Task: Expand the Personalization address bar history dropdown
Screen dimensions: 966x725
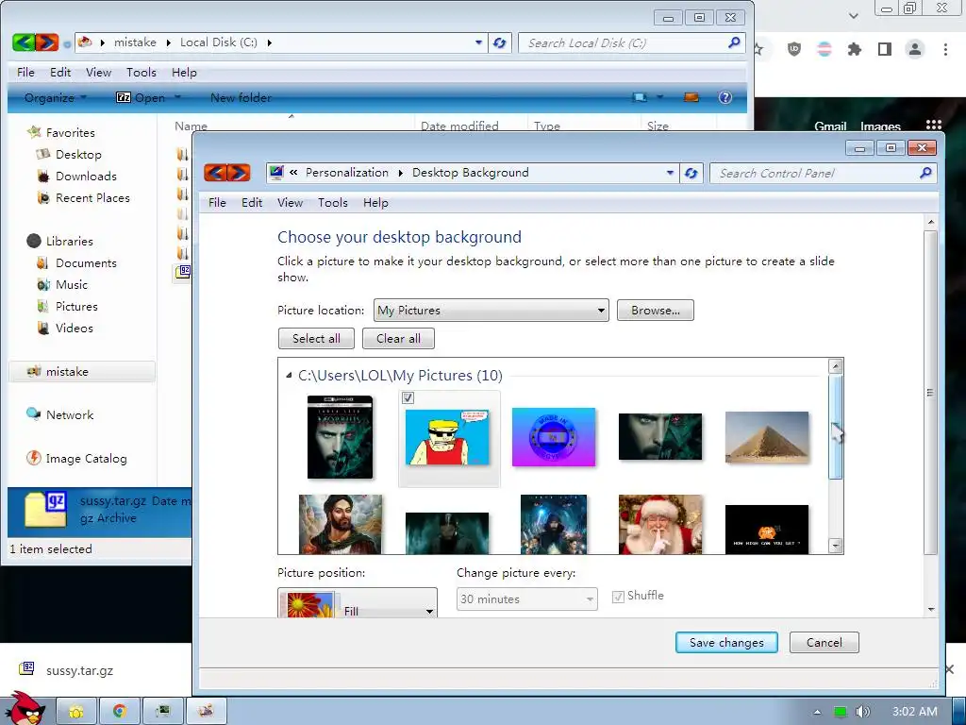Action: [670, 174]
